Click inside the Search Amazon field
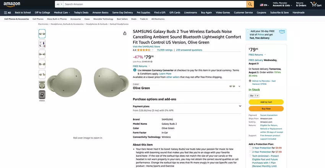This screenshot has width=325, height=168. [153, 4]
